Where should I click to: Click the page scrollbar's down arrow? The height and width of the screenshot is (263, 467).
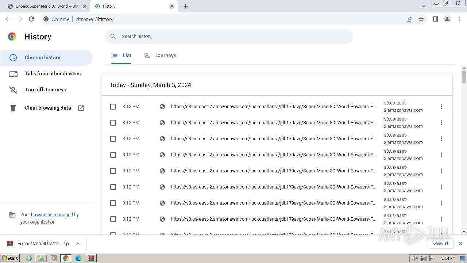point(464,232)
